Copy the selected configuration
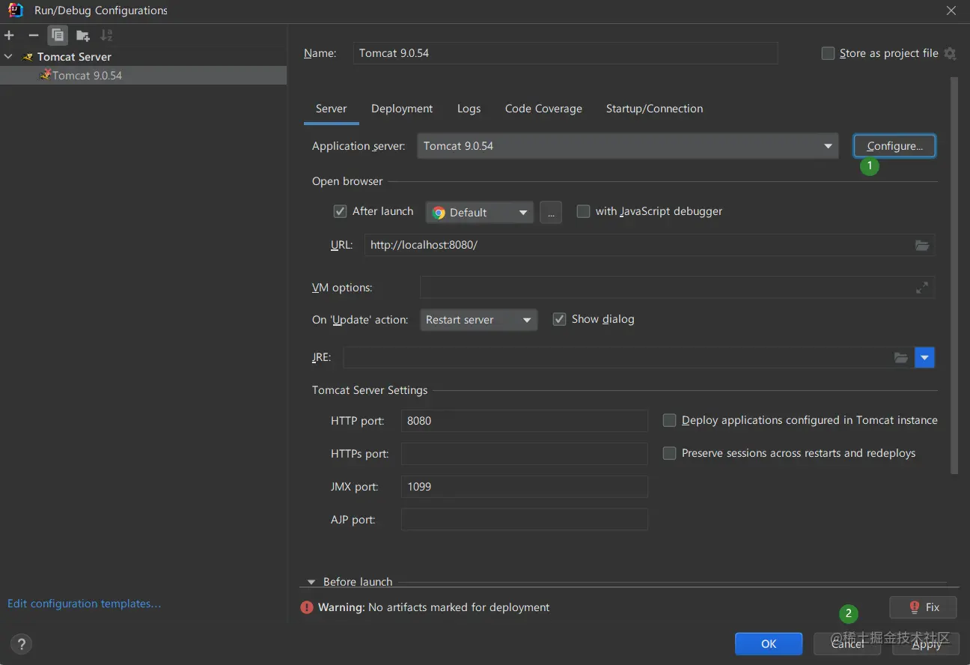Screen dimensions: 970x665 (x=58, y=35)
